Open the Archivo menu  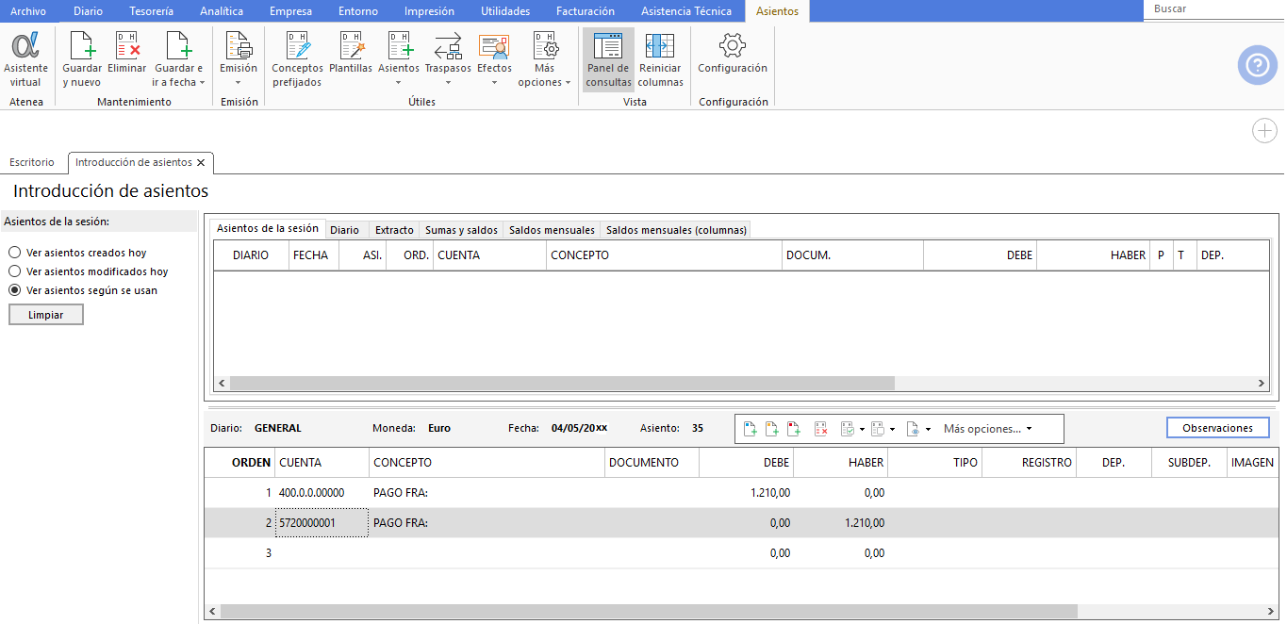[x=28, y=11]
